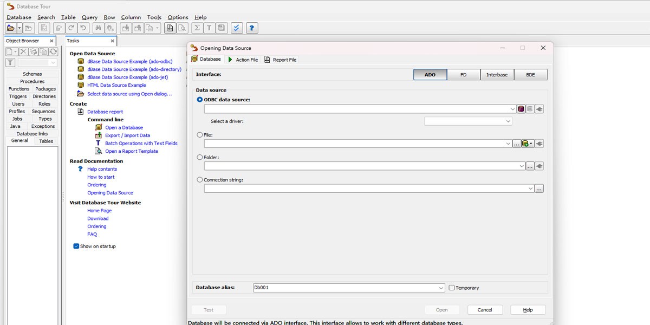Click the Help button in the dialog
Viewport: 650px width, 325px height.
528,310
